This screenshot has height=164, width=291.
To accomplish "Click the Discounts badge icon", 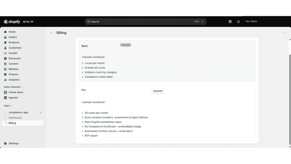I will 5,58.
